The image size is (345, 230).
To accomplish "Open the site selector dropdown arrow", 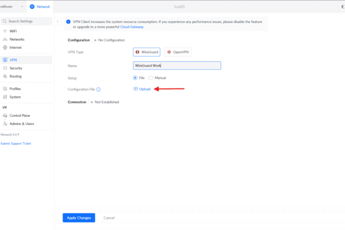I will [x=22, y=6].
